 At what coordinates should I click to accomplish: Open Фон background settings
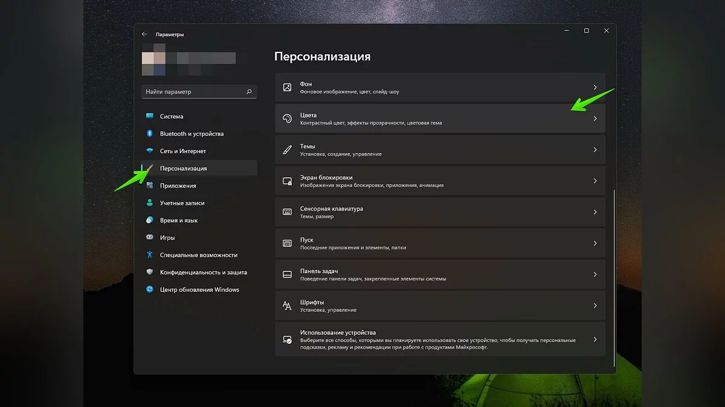tap(440, 87)
